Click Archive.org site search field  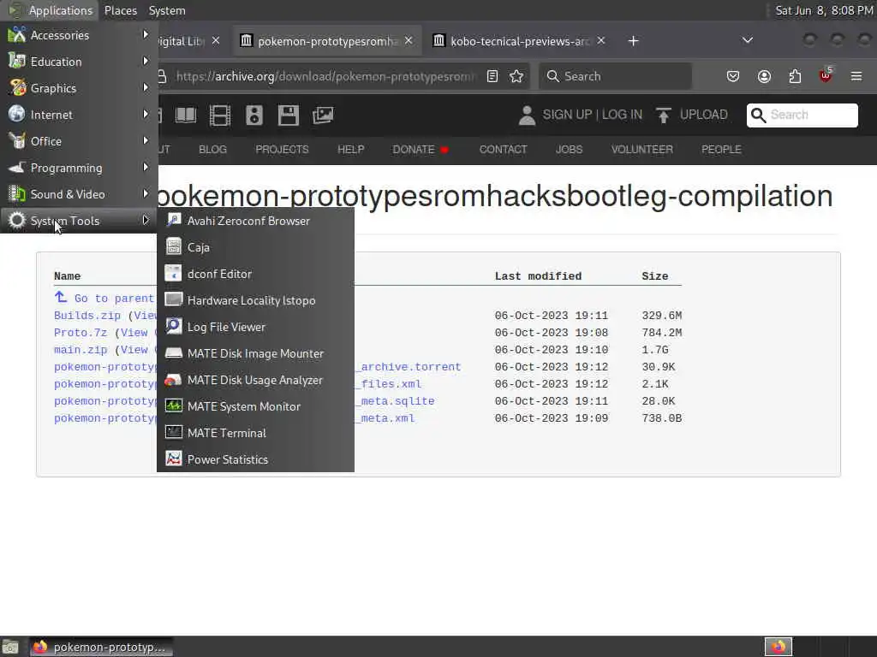802,115
